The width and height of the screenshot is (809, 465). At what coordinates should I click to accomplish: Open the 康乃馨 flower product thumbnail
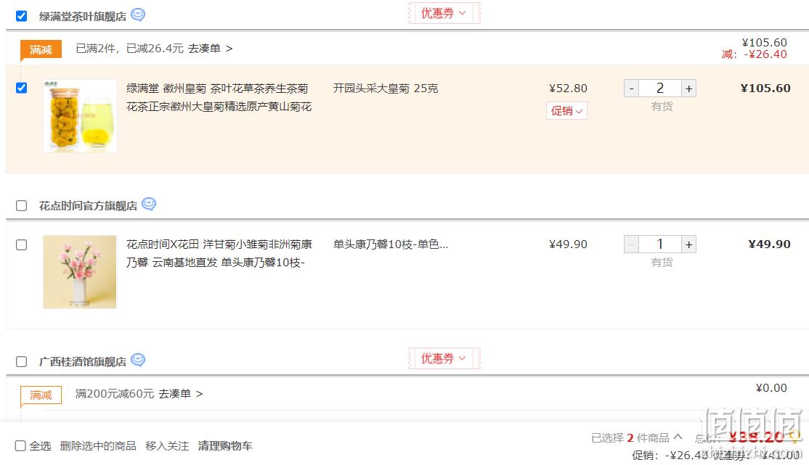tap(80, 272)
